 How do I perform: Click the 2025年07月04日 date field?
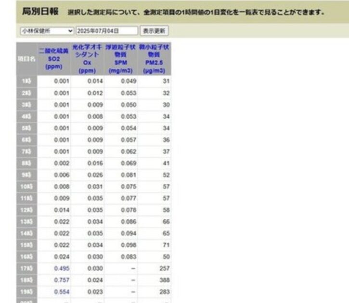(106, 31)
